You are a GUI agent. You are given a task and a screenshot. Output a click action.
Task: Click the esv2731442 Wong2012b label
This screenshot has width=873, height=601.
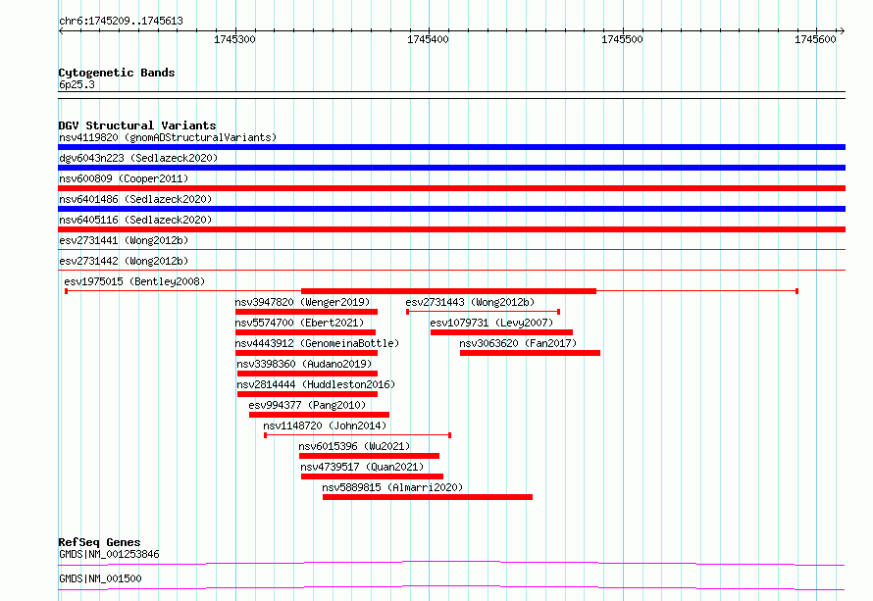point(124,261)
